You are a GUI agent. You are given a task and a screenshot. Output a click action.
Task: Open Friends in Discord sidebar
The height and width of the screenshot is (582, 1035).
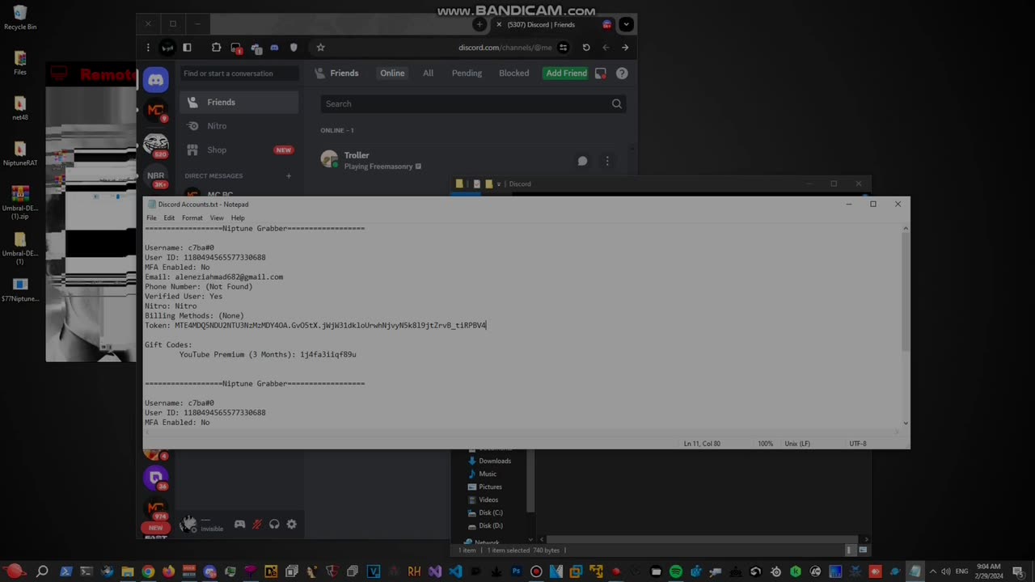(239, 102)
